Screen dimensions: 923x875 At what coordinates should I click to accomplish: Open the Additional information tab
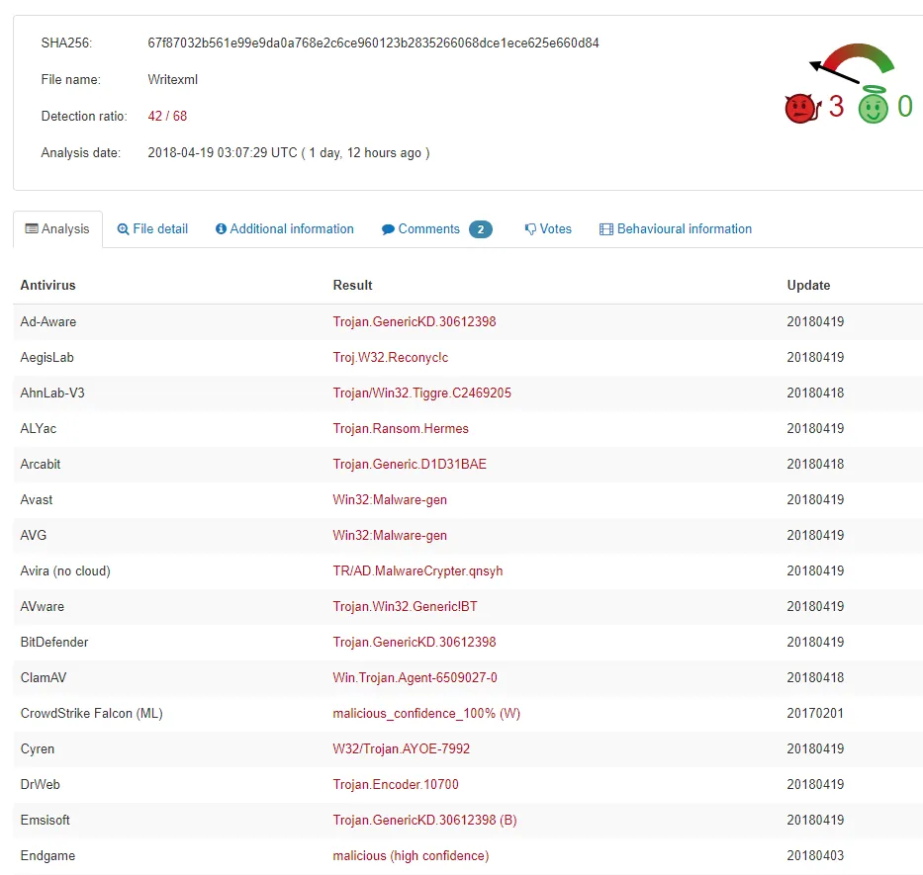[x=285, y=229]
